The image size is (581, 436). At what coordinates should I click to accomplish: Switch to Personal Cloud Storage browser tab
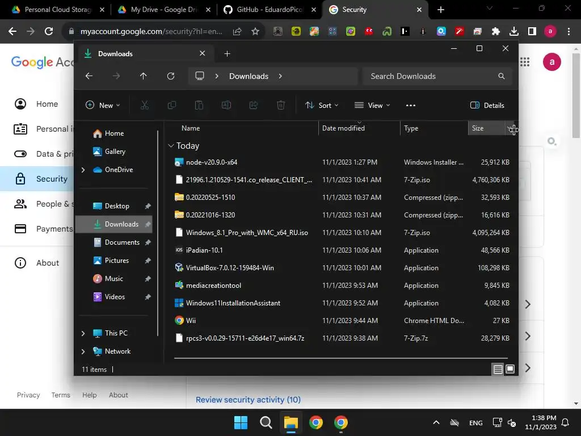click(58, 10)
